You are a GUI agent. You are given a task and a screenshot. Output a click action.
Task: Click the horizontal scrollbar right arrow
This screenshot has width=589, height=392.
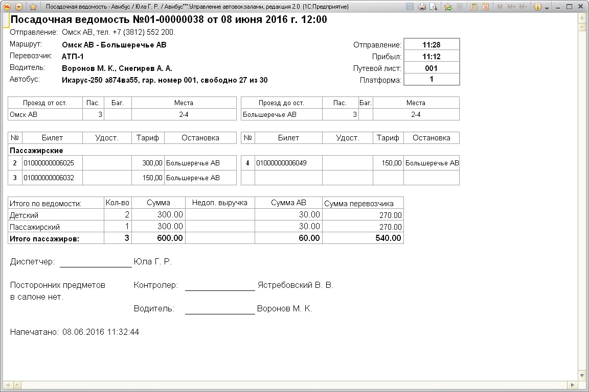(574, 384)
